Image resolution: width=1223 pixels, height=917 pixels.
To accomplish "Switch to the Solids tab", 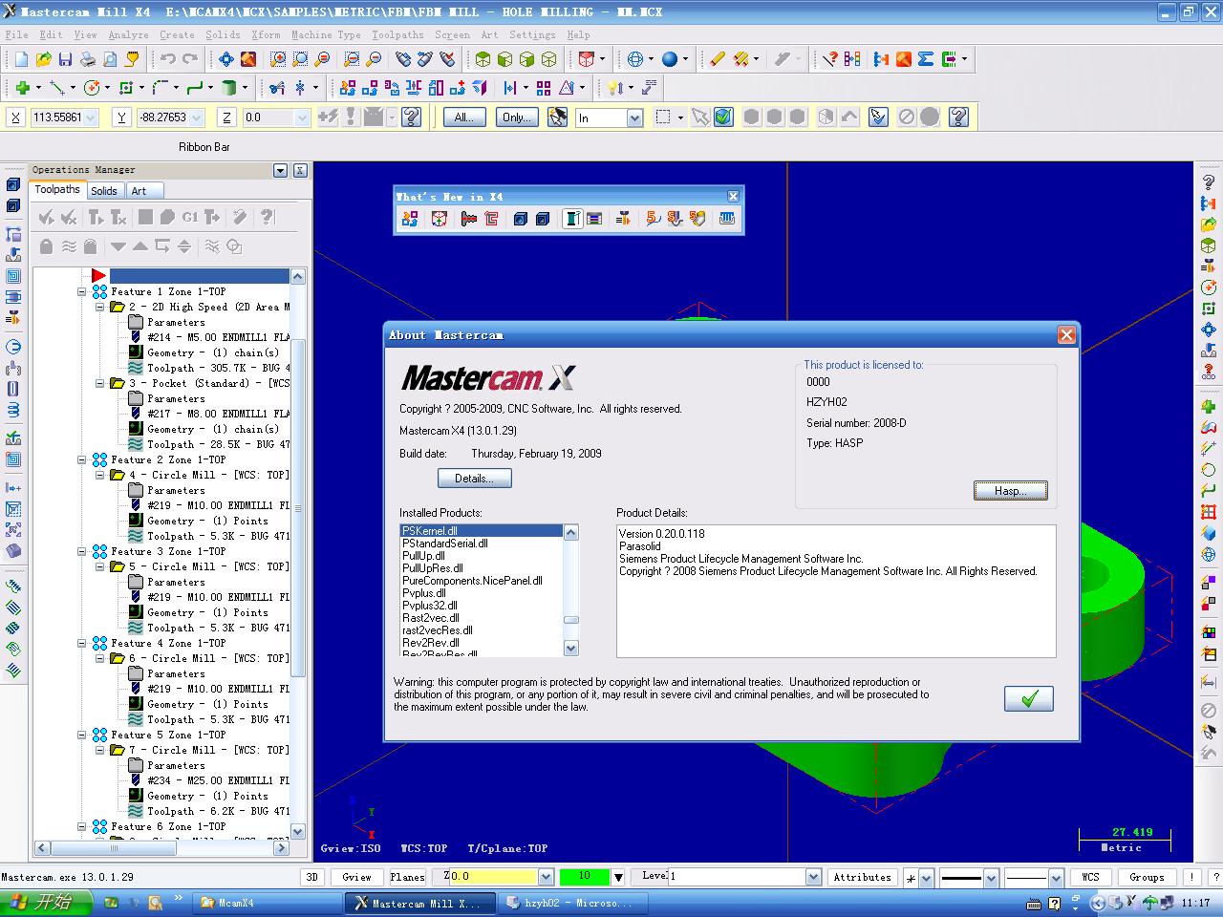I will pos(104,191).
